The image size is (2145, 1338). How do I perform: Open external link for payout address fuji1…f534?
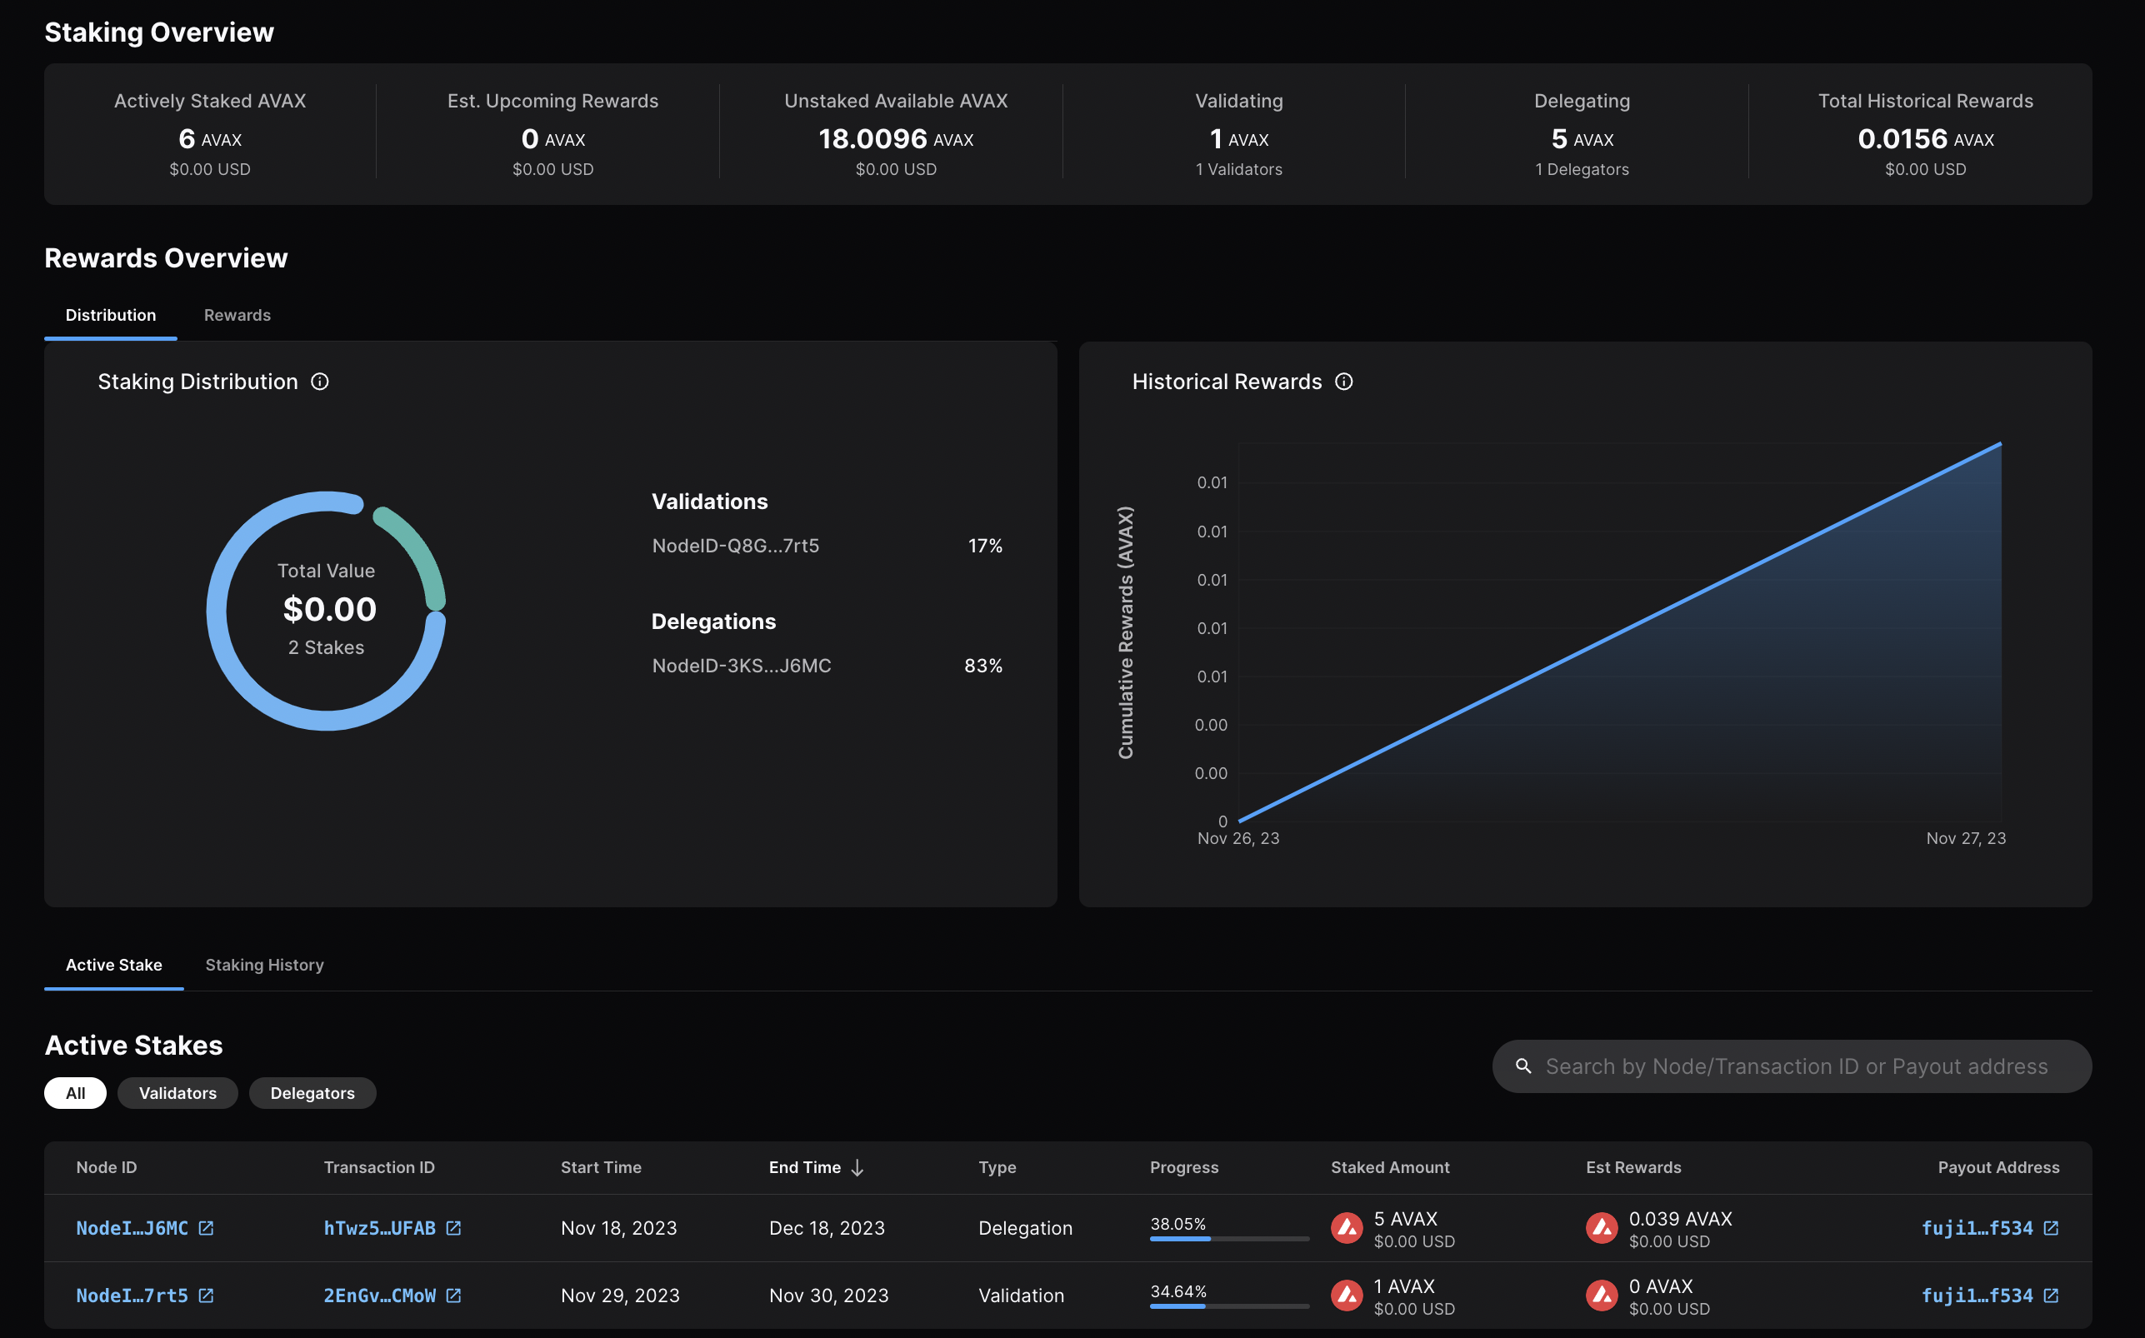[x=2051, y=1227]
